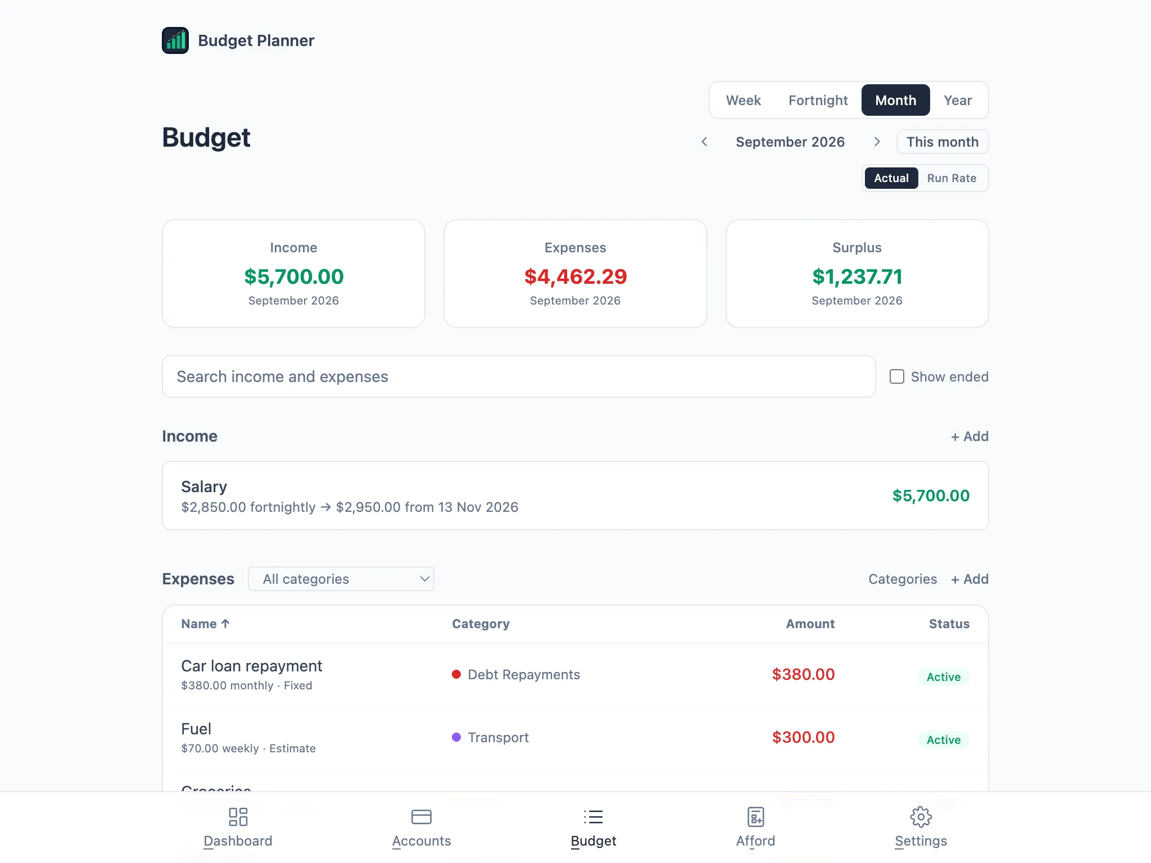The image size is (1151, 863).
Task: Click the $380.00 amount
Action: pyautogui.click(x=803, y=674)
